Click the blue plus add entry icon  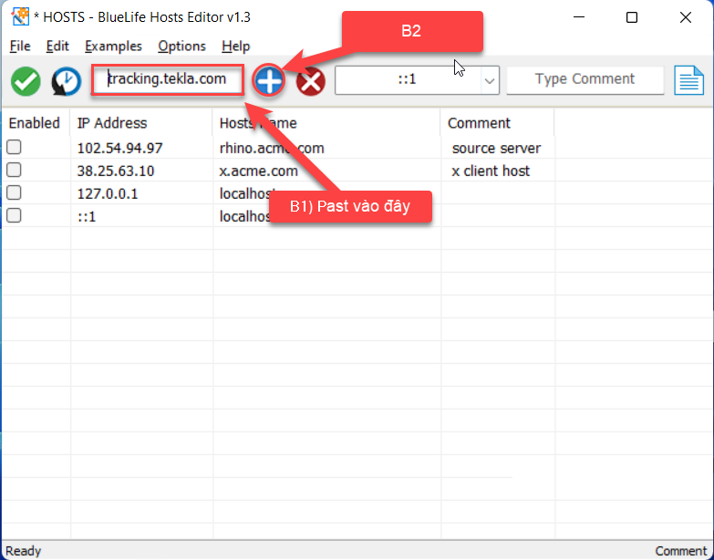point(269,81)
